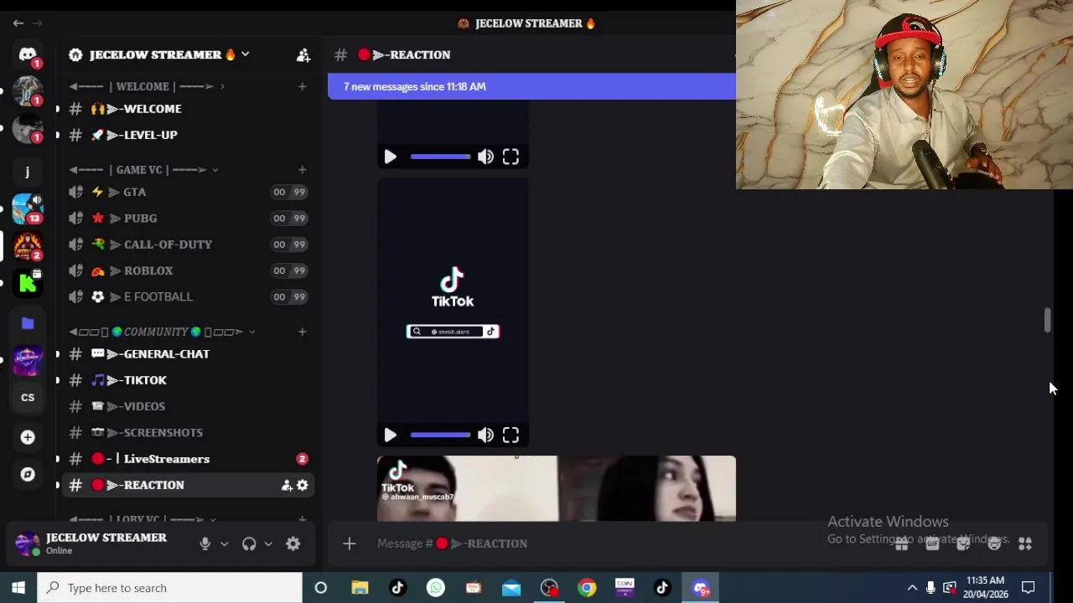Open the LiveStreamers channel
Screen dimensions: 1073x603
point(188,459)
